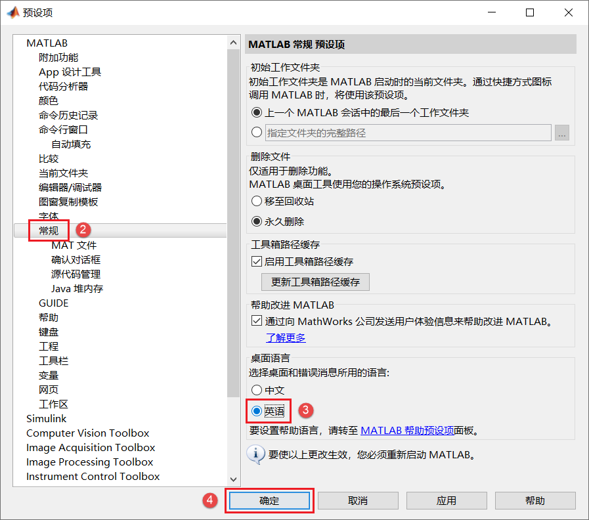Image resolution: width=589 pixels, height=520 pixels.
Task: Open the 了解更多 link
Action: click(x=285, y=337)
